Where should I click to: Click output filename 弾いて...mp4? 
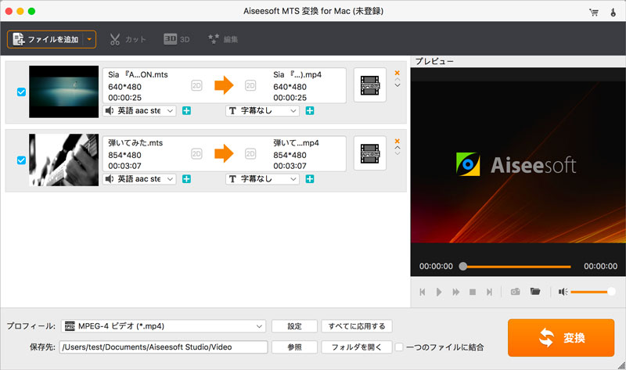[297, 143]
